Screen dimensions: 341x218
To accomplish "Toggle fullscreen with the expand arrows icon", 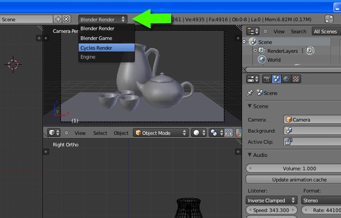I will tap(329, 19).
